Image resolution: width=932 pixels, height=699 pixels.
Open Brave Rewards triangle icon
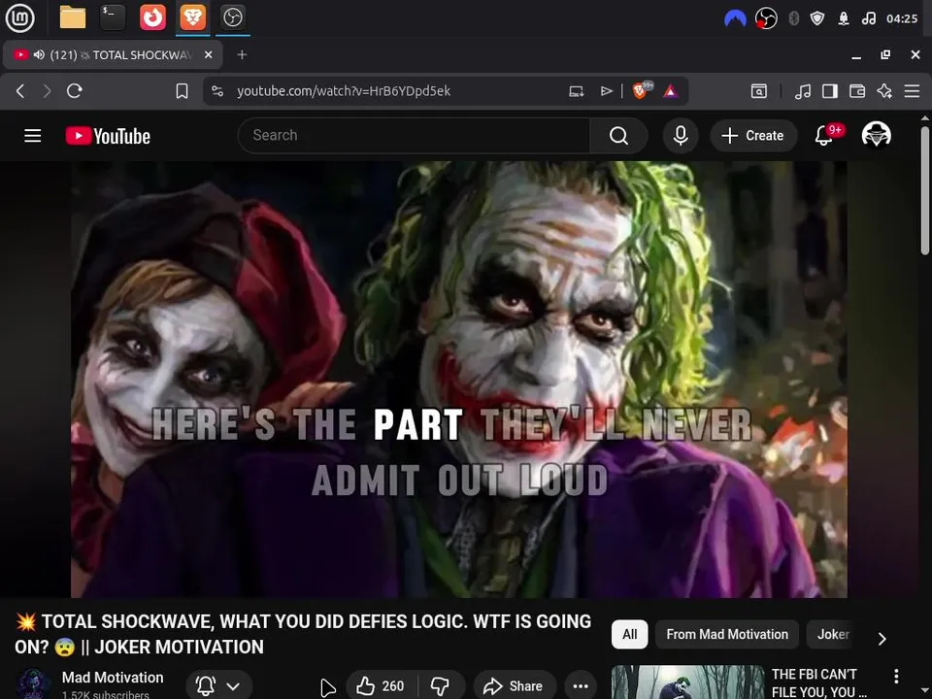(671, 91)
